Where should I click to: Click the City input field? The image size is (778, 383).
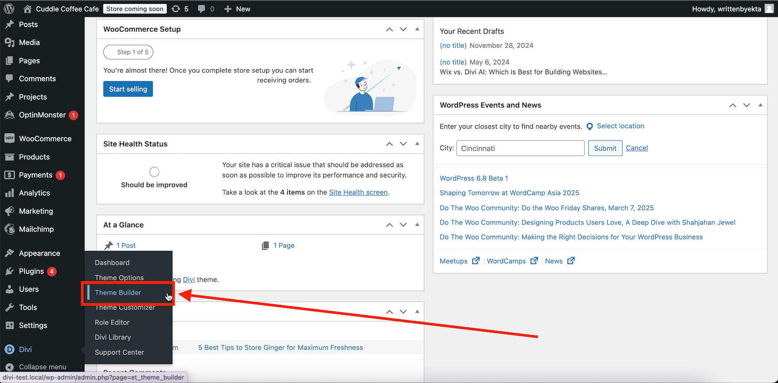tap(520, 148)
